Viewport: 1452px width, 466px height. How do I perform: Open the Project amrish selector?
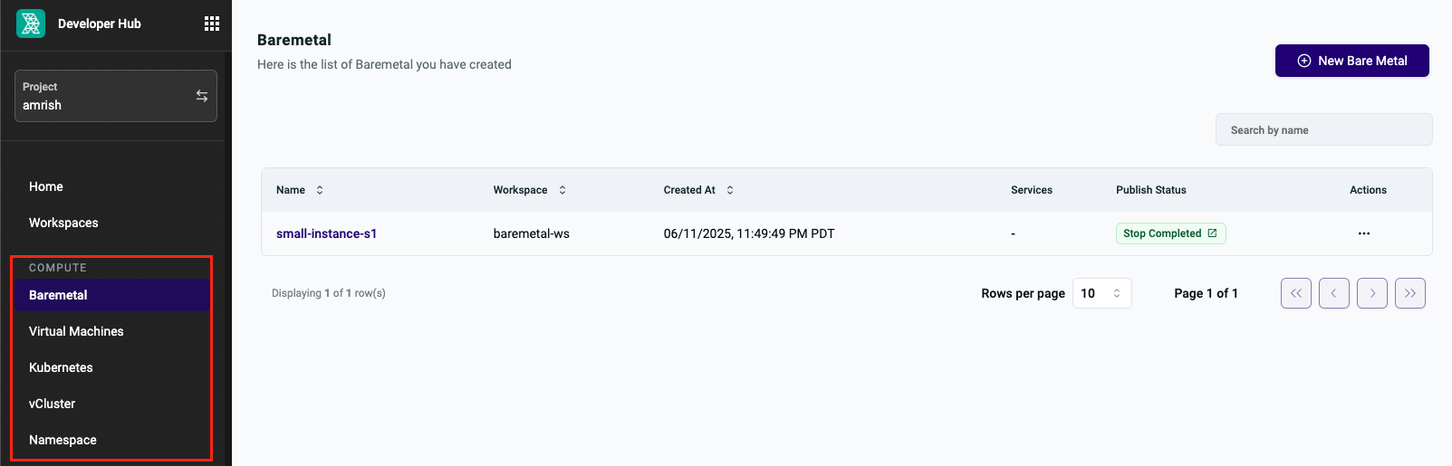pos(116,96)
